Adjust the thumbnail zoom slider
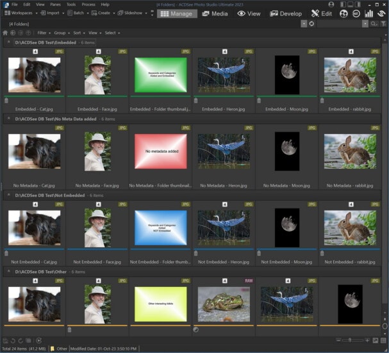The width and height of the screenshot is (389, 353). click(350, 340)
